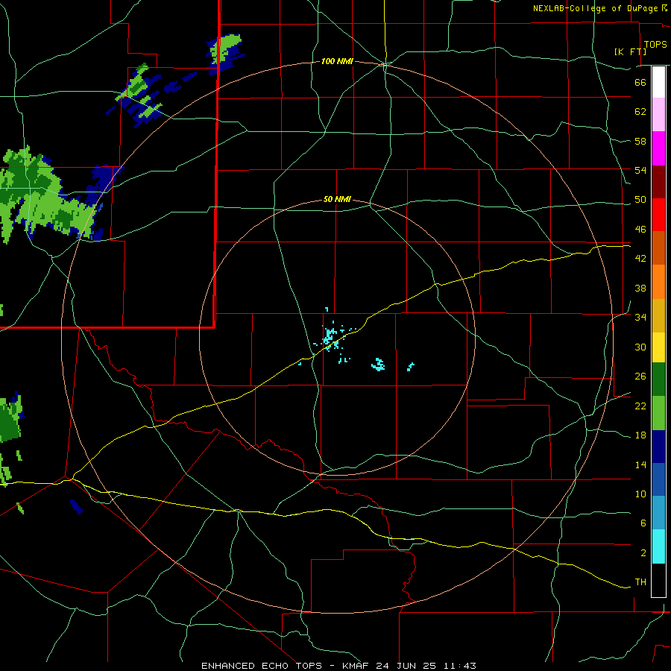Select the legend value 34

click(x=640, y=318)
